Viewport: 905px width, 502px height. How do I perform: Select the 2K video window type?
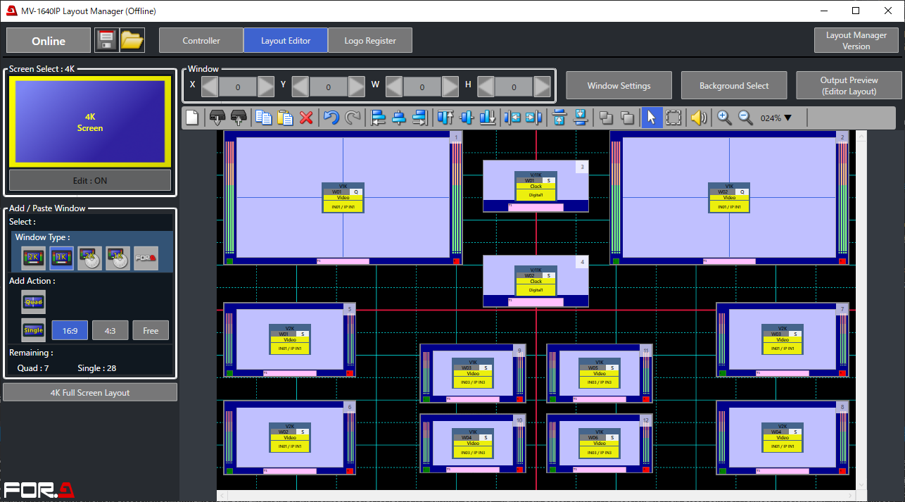[x=33, y=258]
